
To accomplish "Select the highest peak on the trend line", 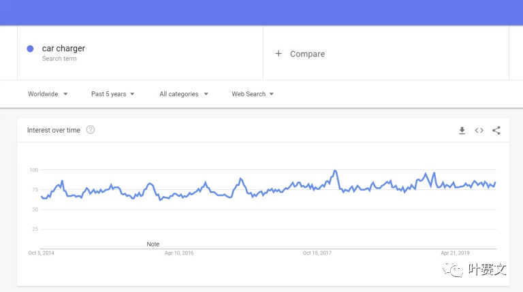I will pos(335,171).
